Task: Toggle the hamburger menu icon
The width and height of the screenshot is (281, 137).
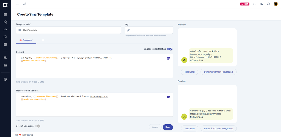Action: pos(18,4)
